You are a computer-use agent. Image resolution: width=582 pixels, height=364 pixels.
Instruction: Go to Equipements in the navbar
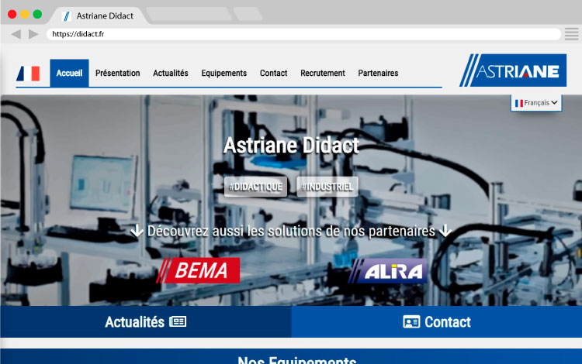point(223,74)
